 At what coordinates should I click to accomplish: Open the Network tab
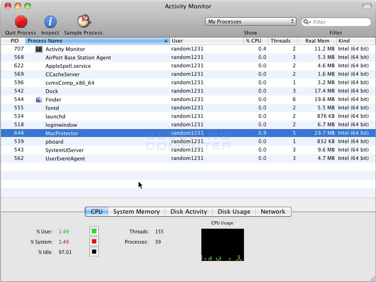(273, 211)
